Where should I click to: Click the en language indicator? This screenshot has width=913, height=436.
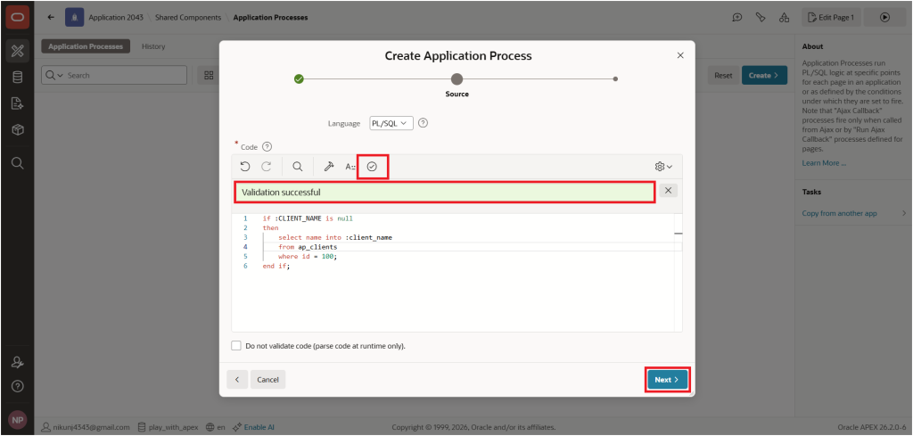point(216,427)
